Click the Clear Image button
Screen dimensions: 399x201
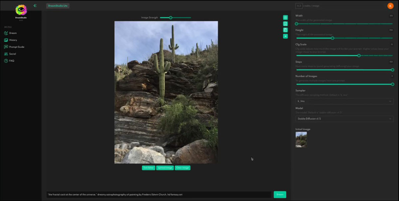183,168
